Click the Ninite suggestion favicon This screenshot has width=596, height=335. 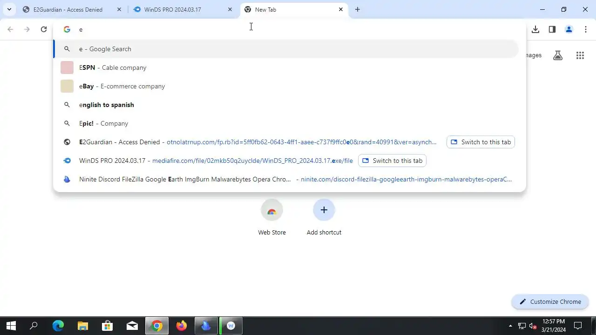click(x=67, y=179)
